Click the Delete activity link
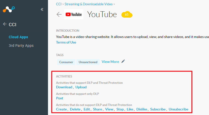Image resolution: width=209 pixels, height=115 pixels. click(75, 109)
